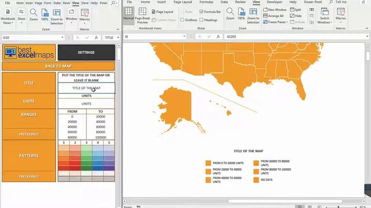The image size is (371, 208).
Task: Open the Show dropdown in left window
Action: pyautogui.click(x=21, y=16)
